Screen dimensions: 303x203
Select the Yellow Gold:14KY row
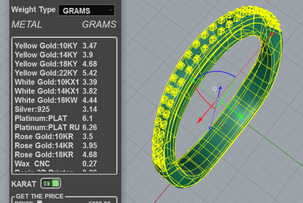[64, 55]
